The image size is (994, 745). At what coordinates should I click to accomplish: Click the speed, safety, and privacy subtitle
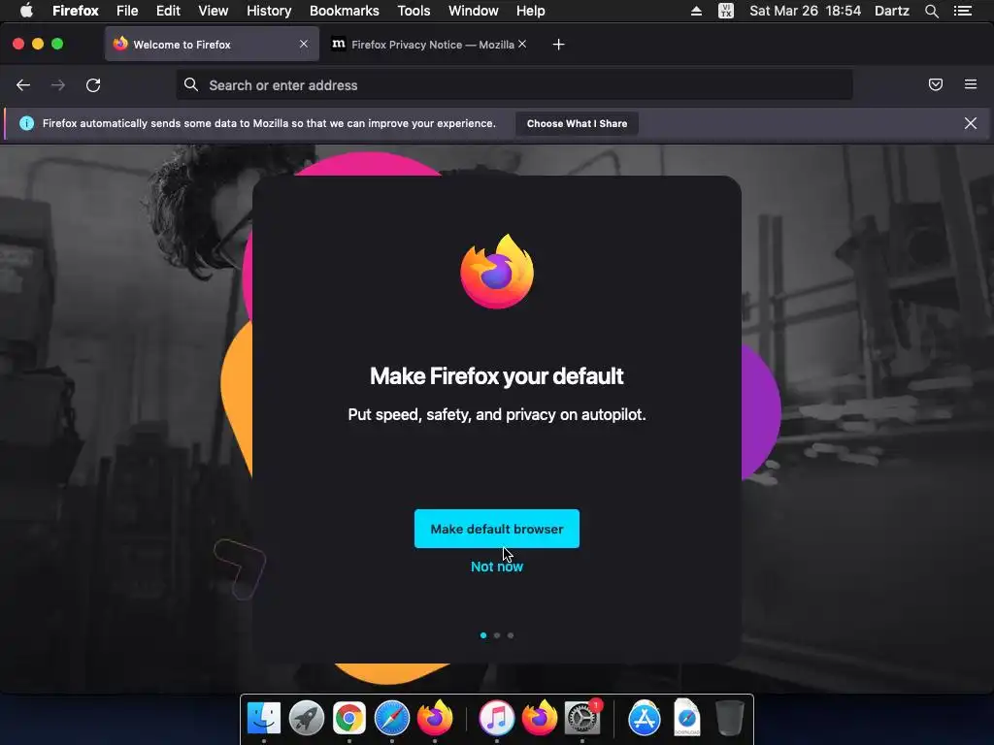coord(496,415)
